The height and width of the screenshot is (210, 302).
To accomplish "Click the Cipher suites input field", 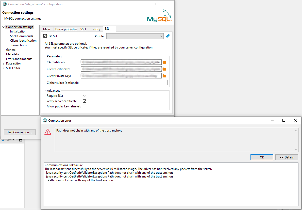I will coord(124,82).
